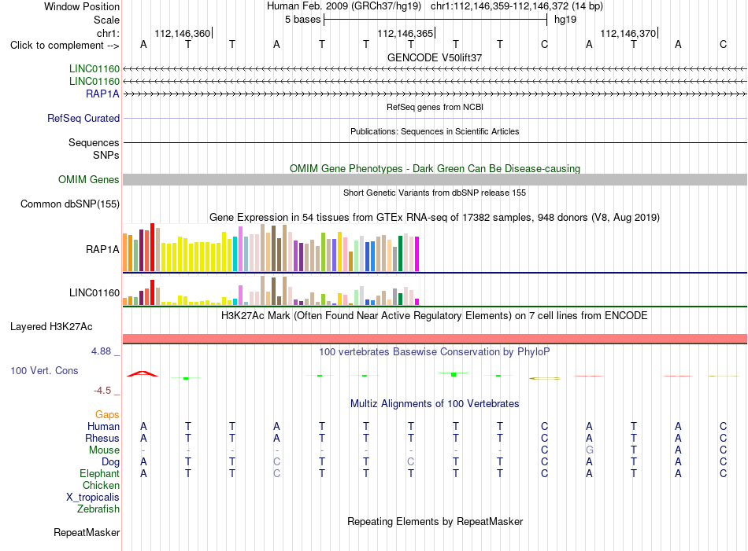Click the chr1:112,146,359-112,146,372 (14 bp) position text
This screenshot has height=551, width=748.
point(517,6)
